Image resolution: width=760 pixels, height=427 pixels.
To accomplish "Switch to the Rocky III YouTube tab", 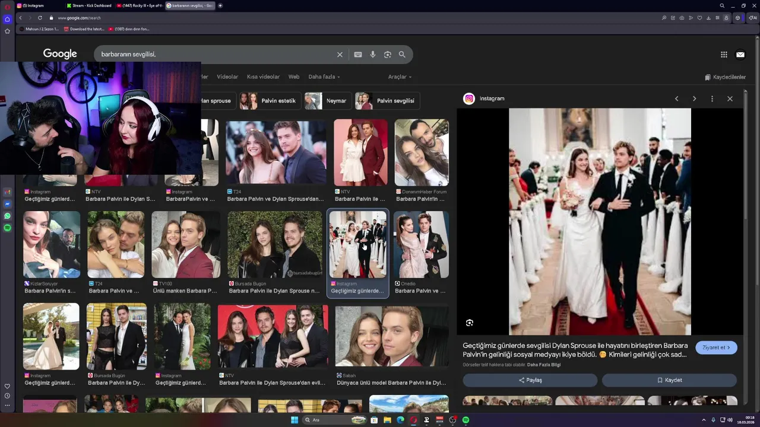I will (x=139, y=5).
